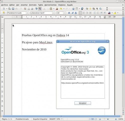
Task: Click the Document as E-mail icon
Action: pos(16,9)
